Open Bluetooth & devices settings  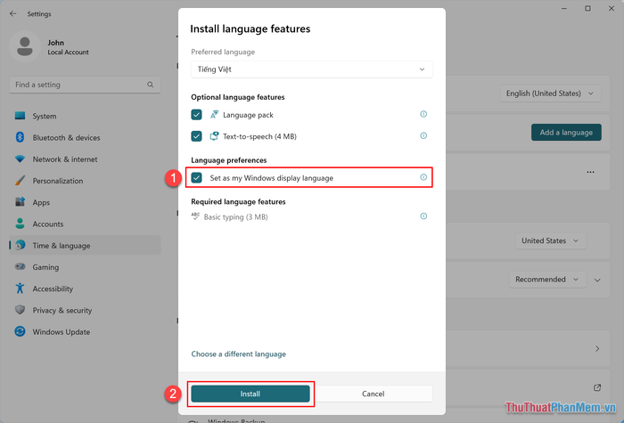(x=85, y=137)
